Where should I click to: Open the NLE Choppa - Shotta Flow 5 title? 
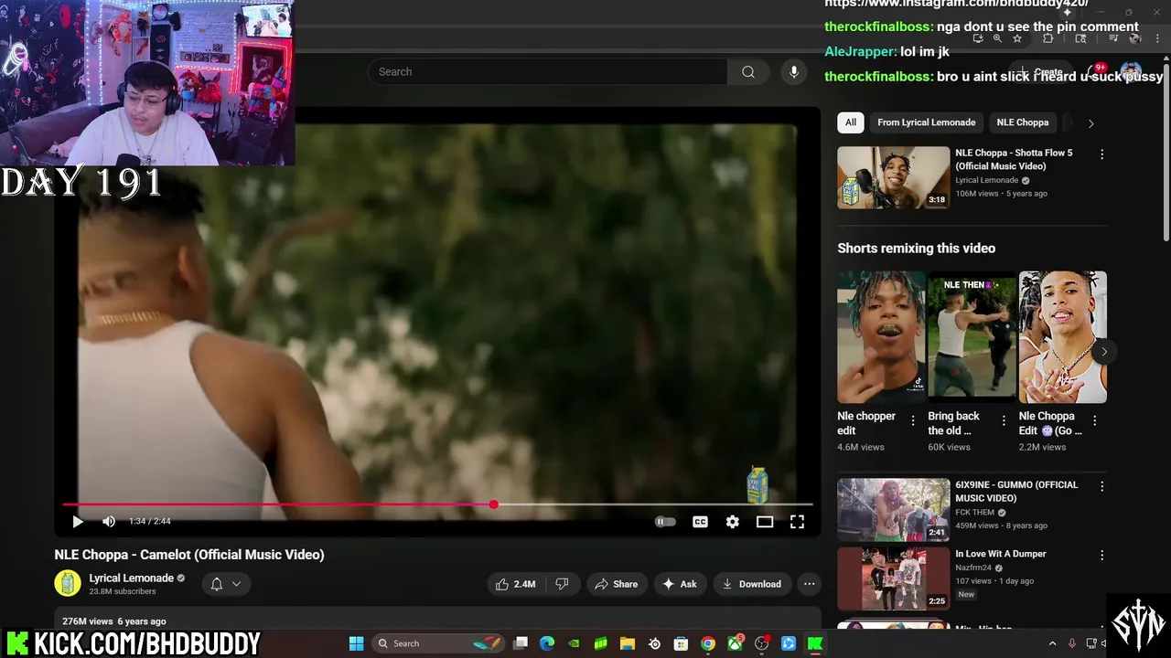click(1014, 159)
